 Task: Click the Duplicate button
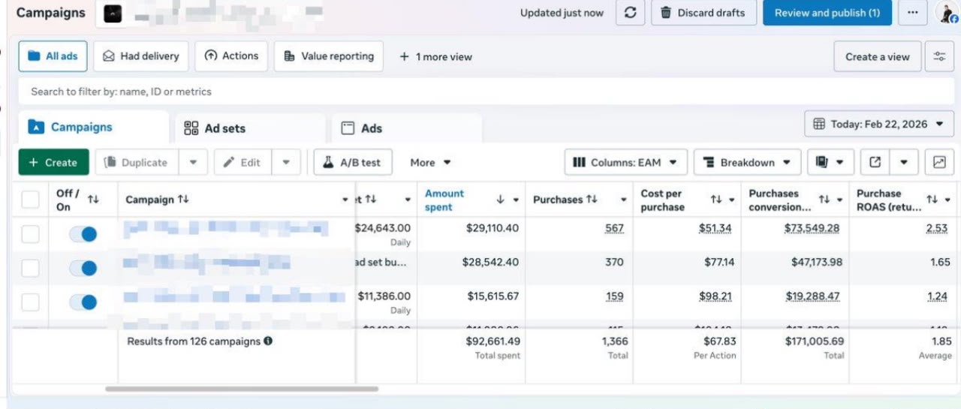[137, 162]
